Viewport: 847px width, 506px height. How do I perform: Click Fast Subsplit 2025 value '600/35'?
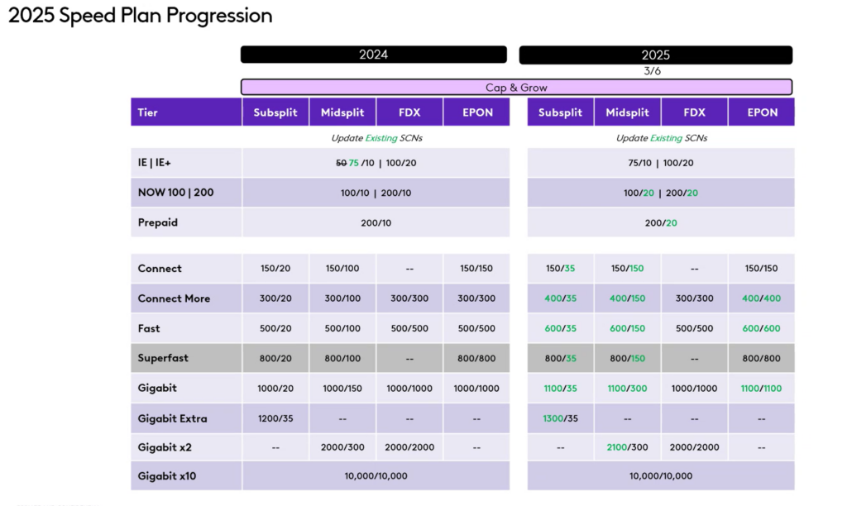pyautogui.click(x=560, y=328)
